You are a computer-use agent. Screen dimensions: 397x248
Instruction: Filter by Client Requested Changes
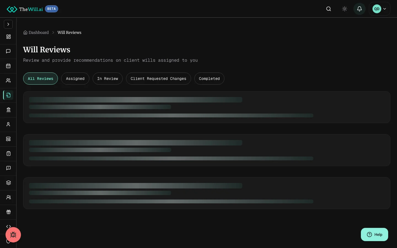159,79
